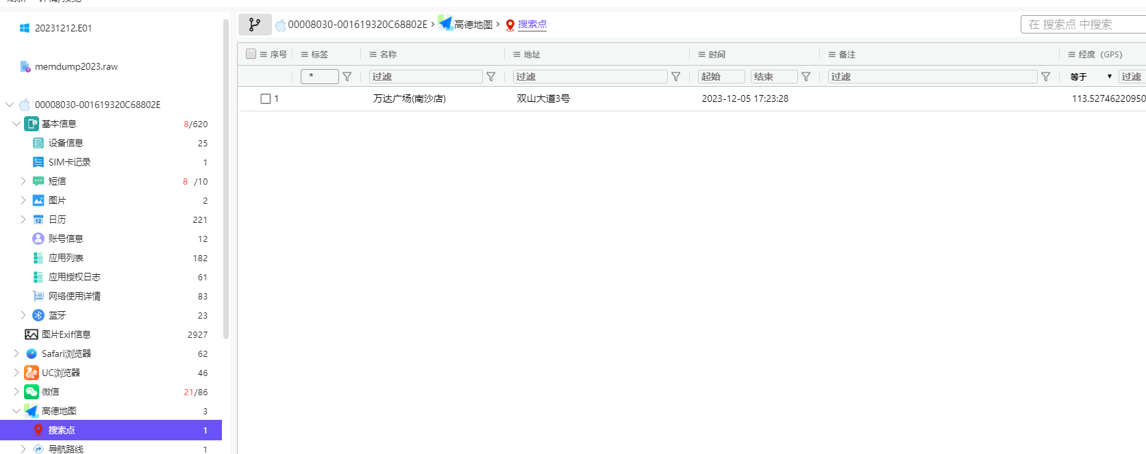Open the 等于 comparison dropdown
The width and height of the screenshot is (1146, 454).
[1091, 77]
